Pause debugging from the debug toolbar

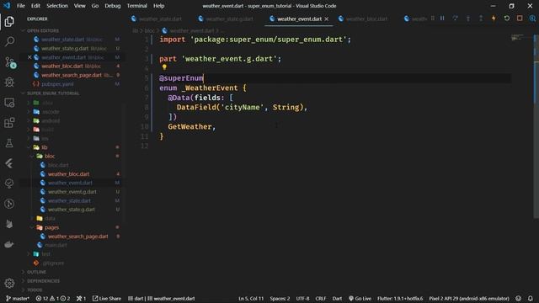click(x=442, y=19)
